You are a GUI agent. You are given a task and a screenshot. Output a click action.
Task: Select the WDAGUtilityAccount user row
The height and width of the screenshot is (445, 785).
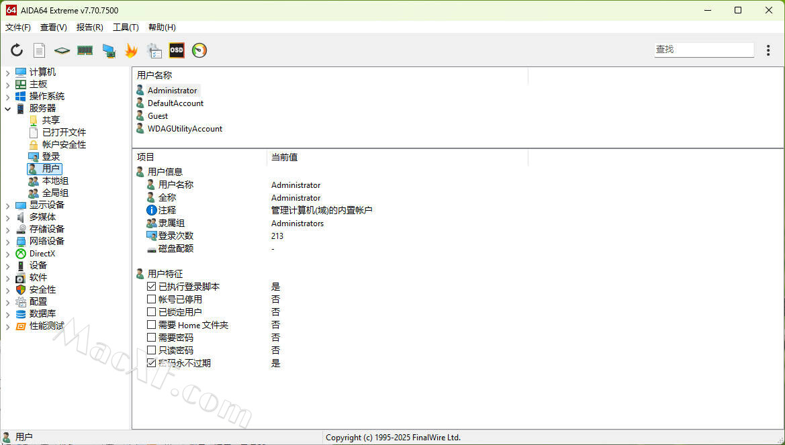[x=185, y=129]
